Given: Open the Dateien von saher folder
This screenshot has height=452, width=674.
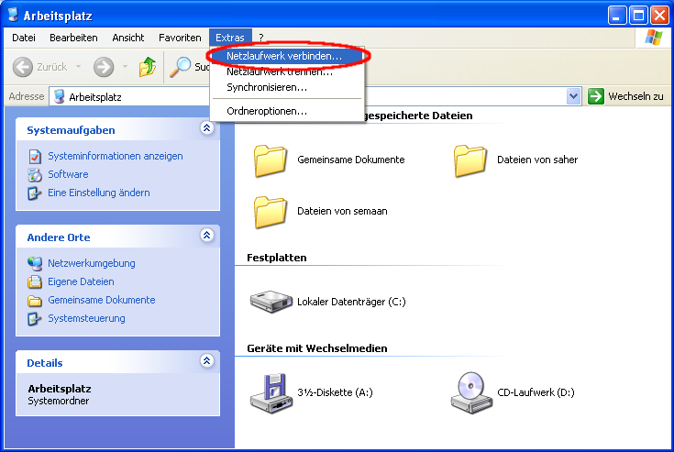Looking at the screenshot, I should tap(471, 160).
